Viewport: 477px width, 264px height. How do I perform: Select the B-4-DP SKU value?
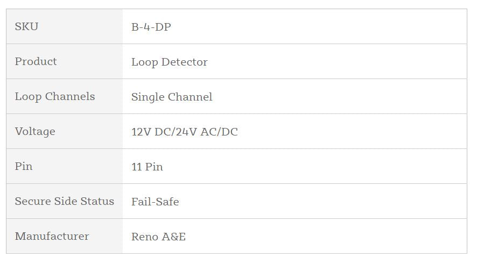coord(151,27)
